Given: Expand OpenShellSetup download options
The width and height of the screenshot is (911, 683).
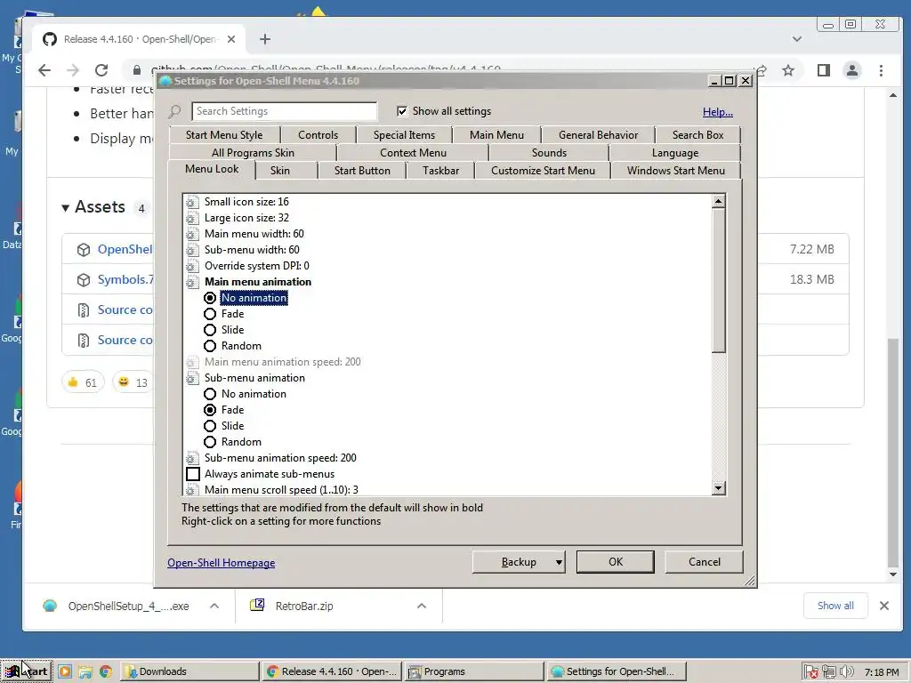Looking at the screenshot, I should [x=214, y=606].
